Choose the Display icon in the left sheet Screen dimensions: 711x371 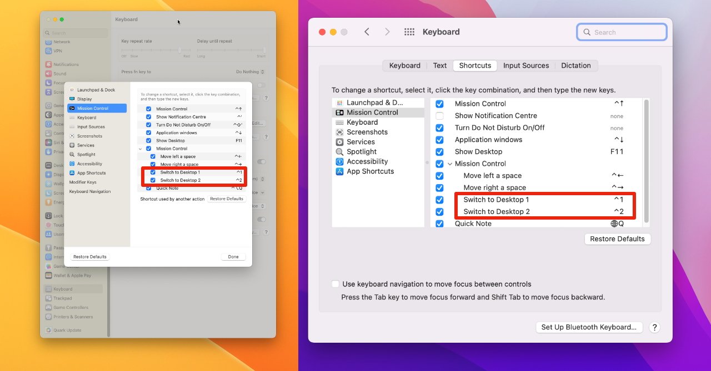click(x=72, y=99)
